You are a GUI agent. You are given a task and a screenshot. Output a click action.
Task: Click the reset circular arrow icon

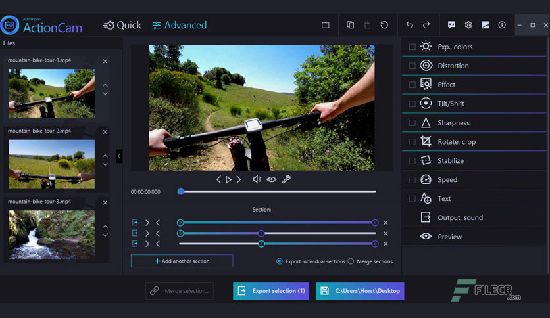(x=384, y=25)
